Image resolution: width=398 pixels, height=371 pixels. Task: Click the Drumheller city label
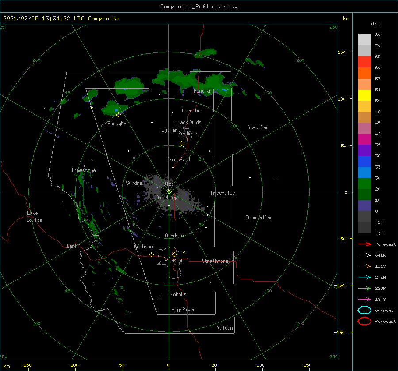tap(259, 217)
